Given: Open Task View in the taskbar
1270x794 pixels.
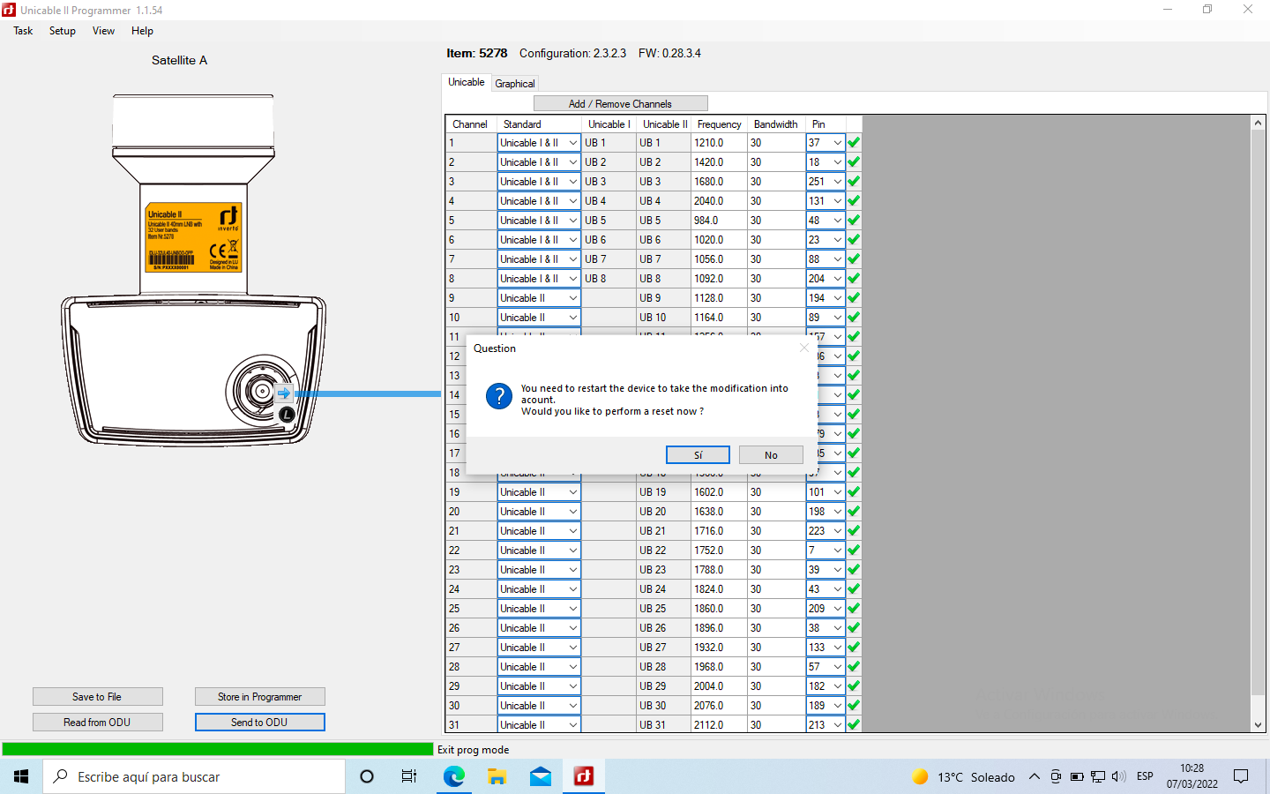Looking at the screenshot, I should (409, 776).
